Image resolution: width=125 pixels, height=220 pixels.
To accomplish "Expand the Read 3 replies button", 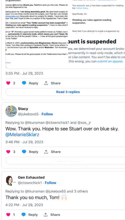I will click(68, 92).
